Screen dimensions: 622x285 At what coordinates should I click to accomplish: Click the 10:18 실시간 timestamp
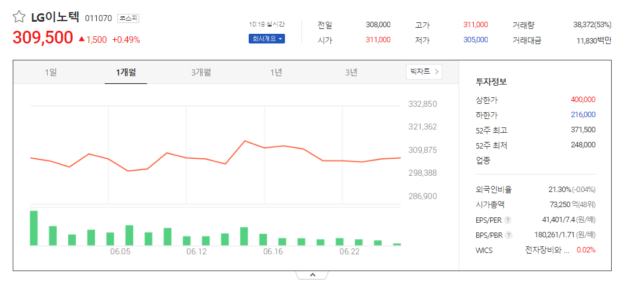[x=267, y=24]
